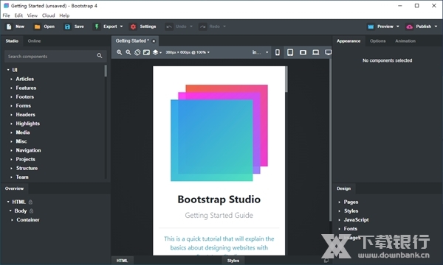The height and width of the screenshot is (265, 443).
Task: Select the tablet portrait viewport icon
Action: (290, 52)
